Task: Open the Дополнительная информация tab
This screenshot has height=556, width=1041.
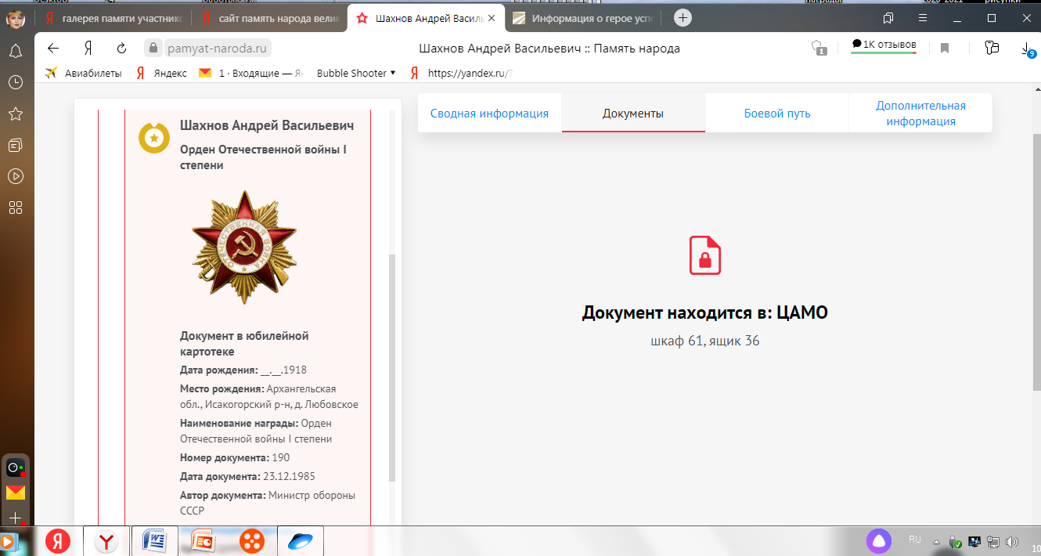Action: point(920,114)
